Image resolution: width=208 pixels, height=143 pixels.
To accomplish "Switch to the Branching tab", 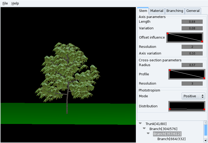I will (175, 11).
